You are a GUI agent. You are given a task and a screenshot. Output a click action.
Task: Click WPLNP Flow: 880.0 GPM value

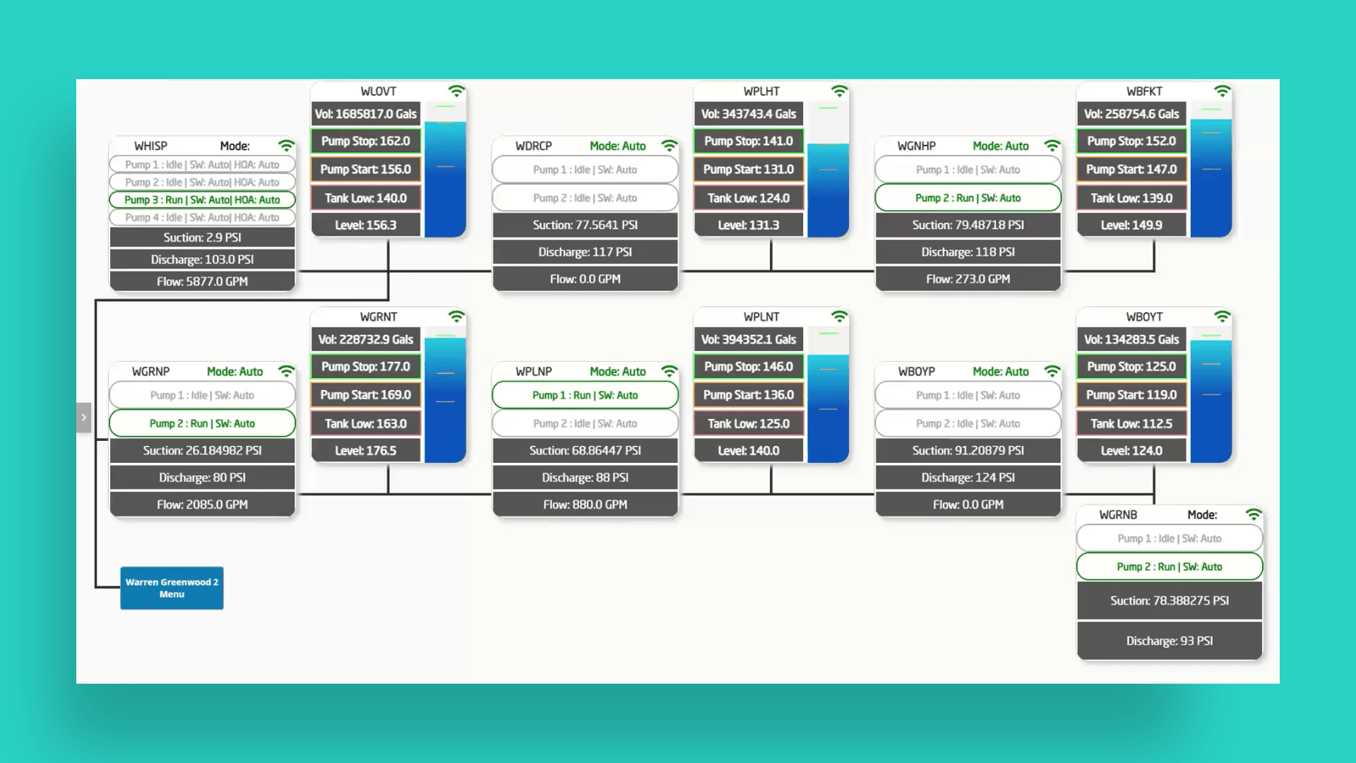click(585, 504)
